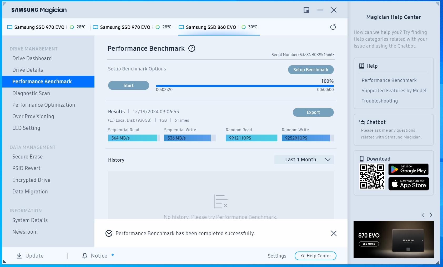Select Performance Benchmark sidebar item

point(48,81)
